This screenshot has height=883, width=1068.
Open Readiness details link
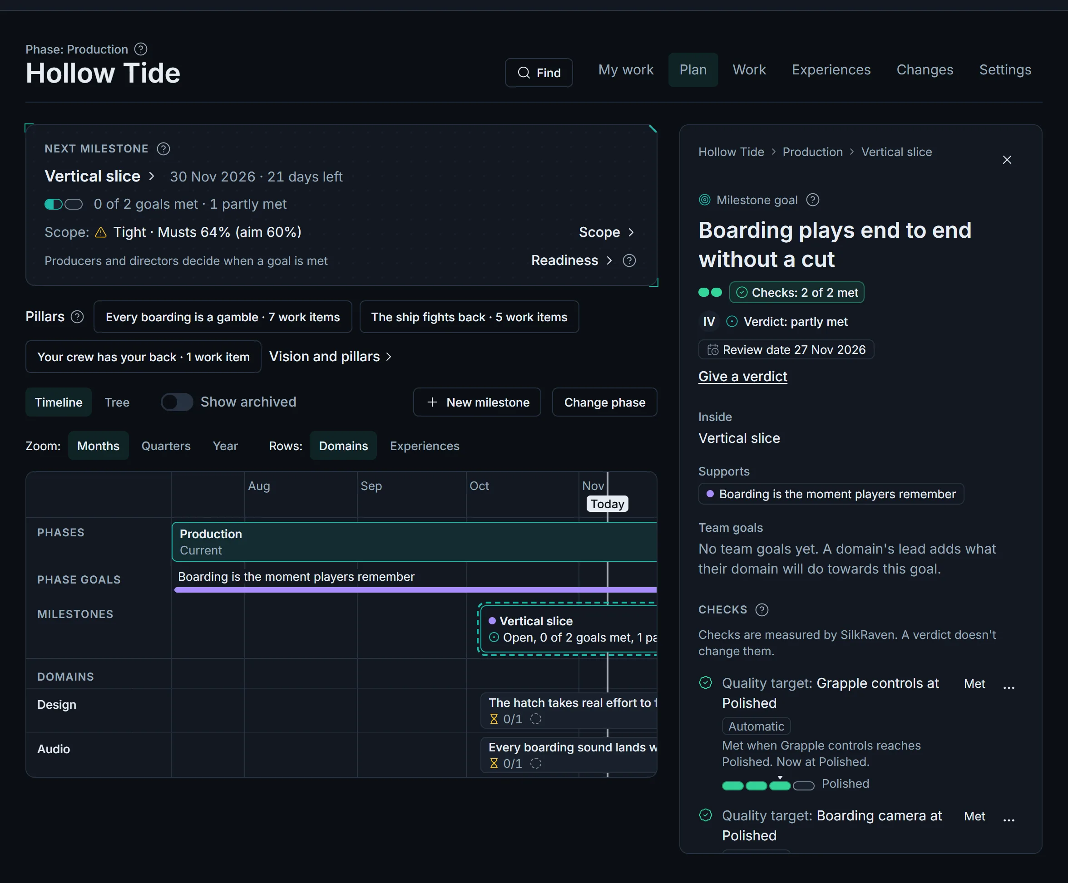572,260
